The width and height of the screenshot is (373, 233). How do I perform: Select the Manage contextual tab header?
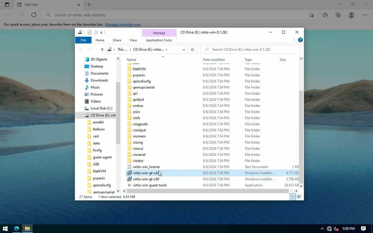point(159,33)
